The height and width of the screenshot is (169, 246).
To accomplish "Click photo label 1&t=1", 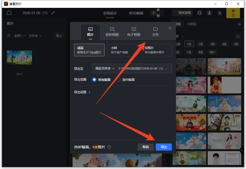I will [19, 74].
